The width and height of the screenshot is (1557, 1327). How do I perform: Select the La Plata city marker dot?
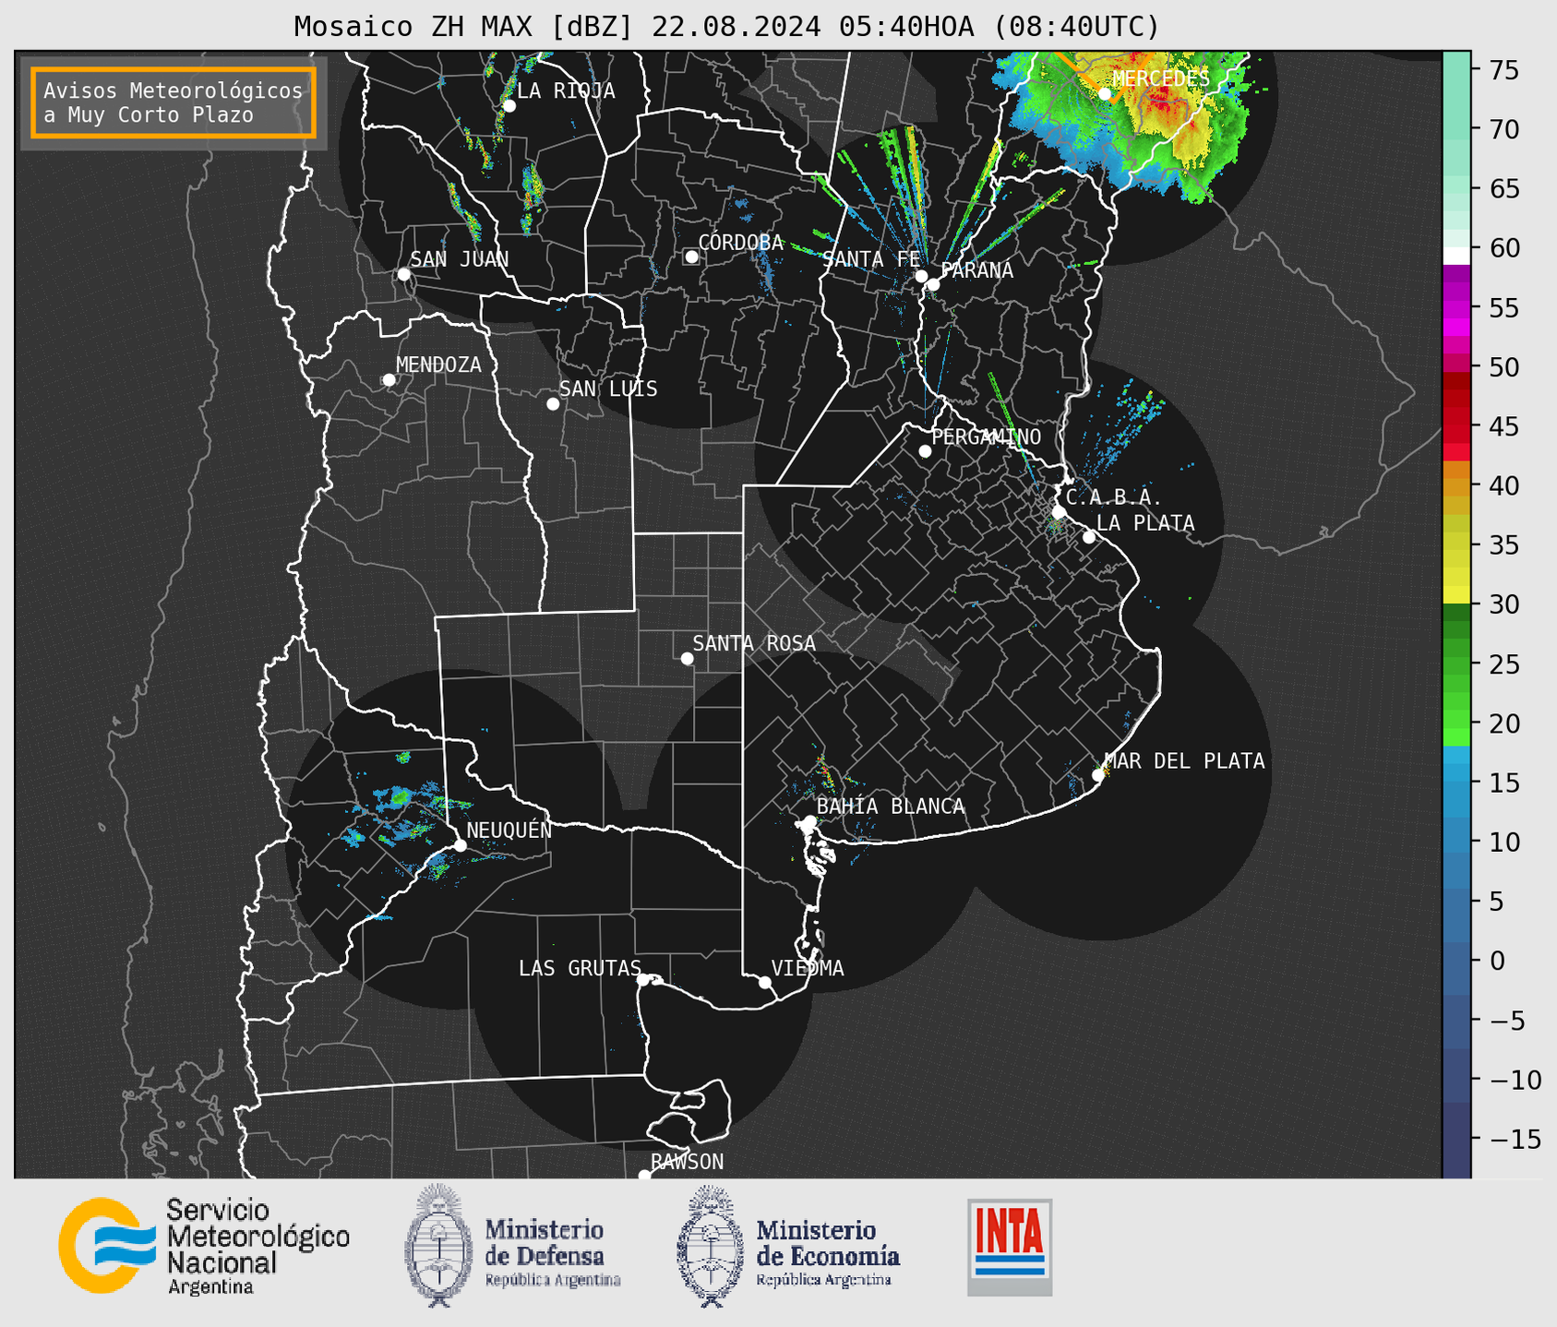1089,537
